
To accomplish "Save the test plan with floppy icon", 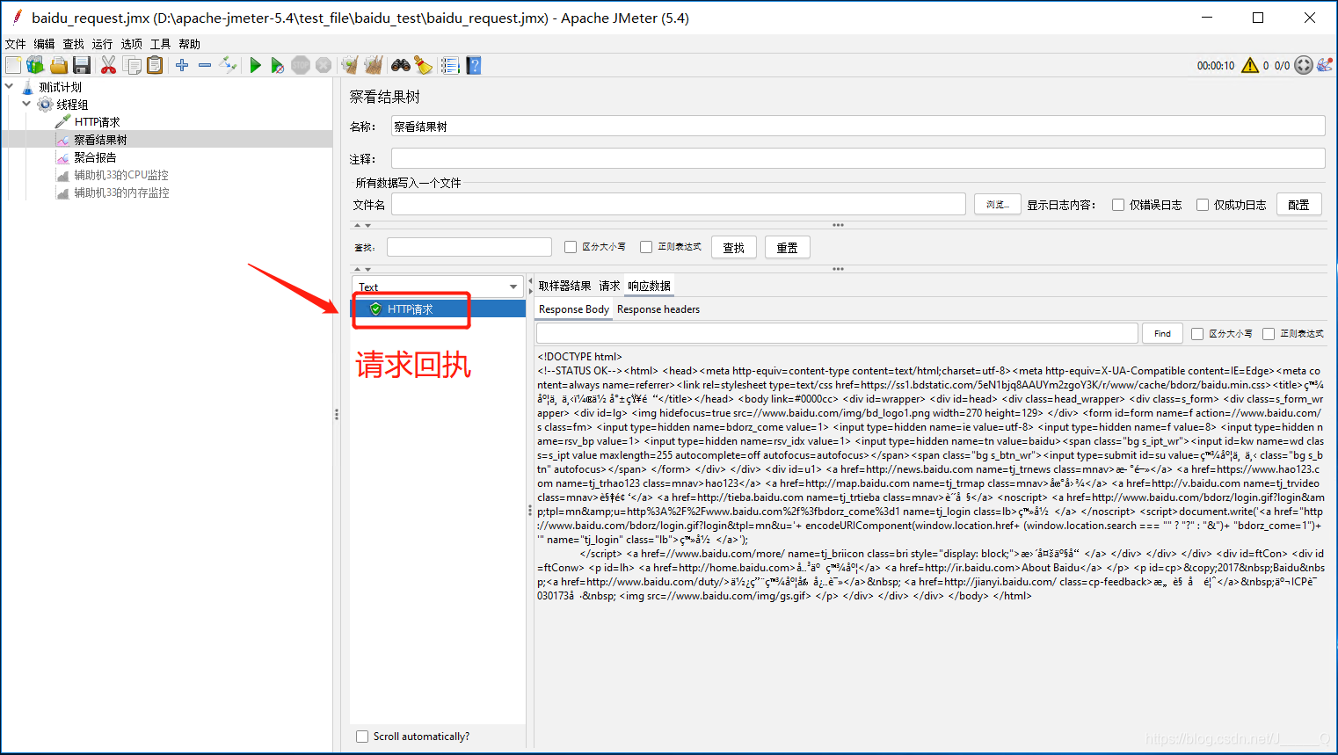I will (82, 65).
